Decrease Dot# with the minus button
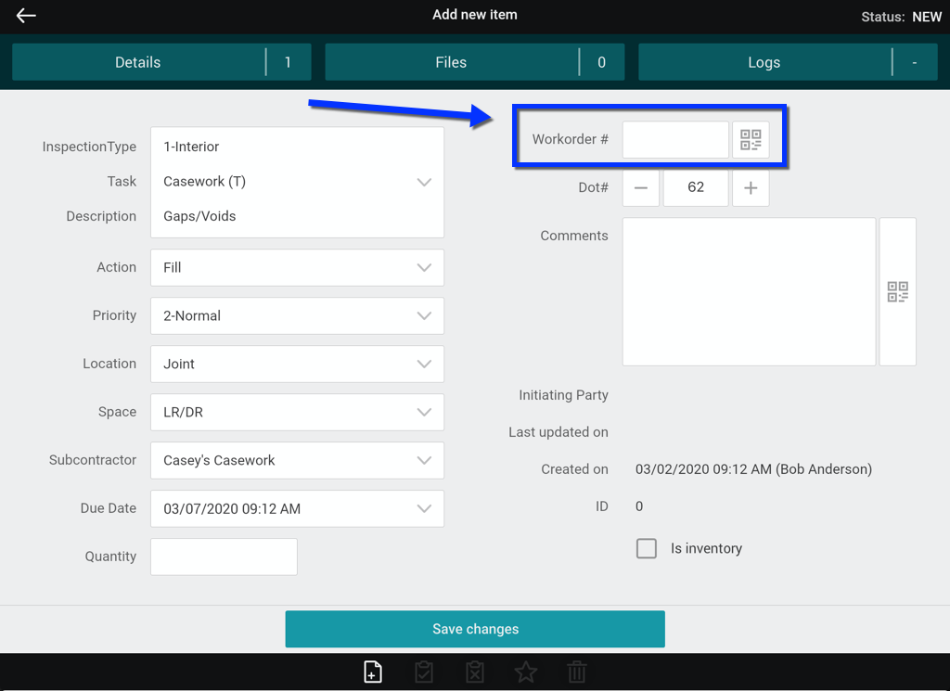The width and height of the screenshot is (950, 691). tap(641, 188)
